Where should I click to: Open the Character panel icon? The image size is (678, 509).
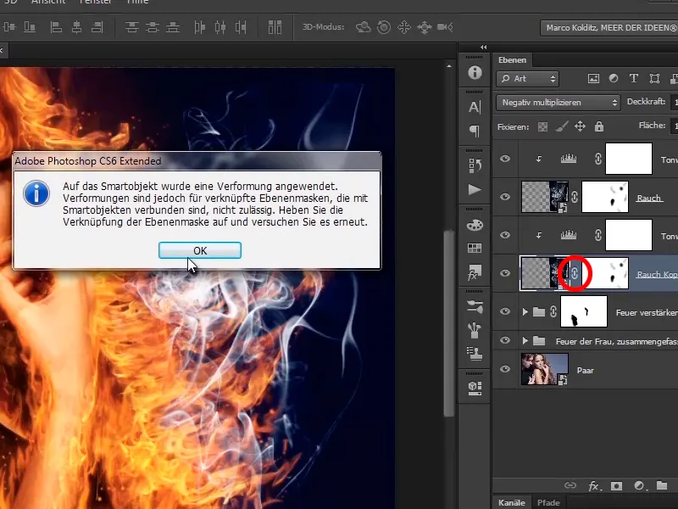(475, 107)
